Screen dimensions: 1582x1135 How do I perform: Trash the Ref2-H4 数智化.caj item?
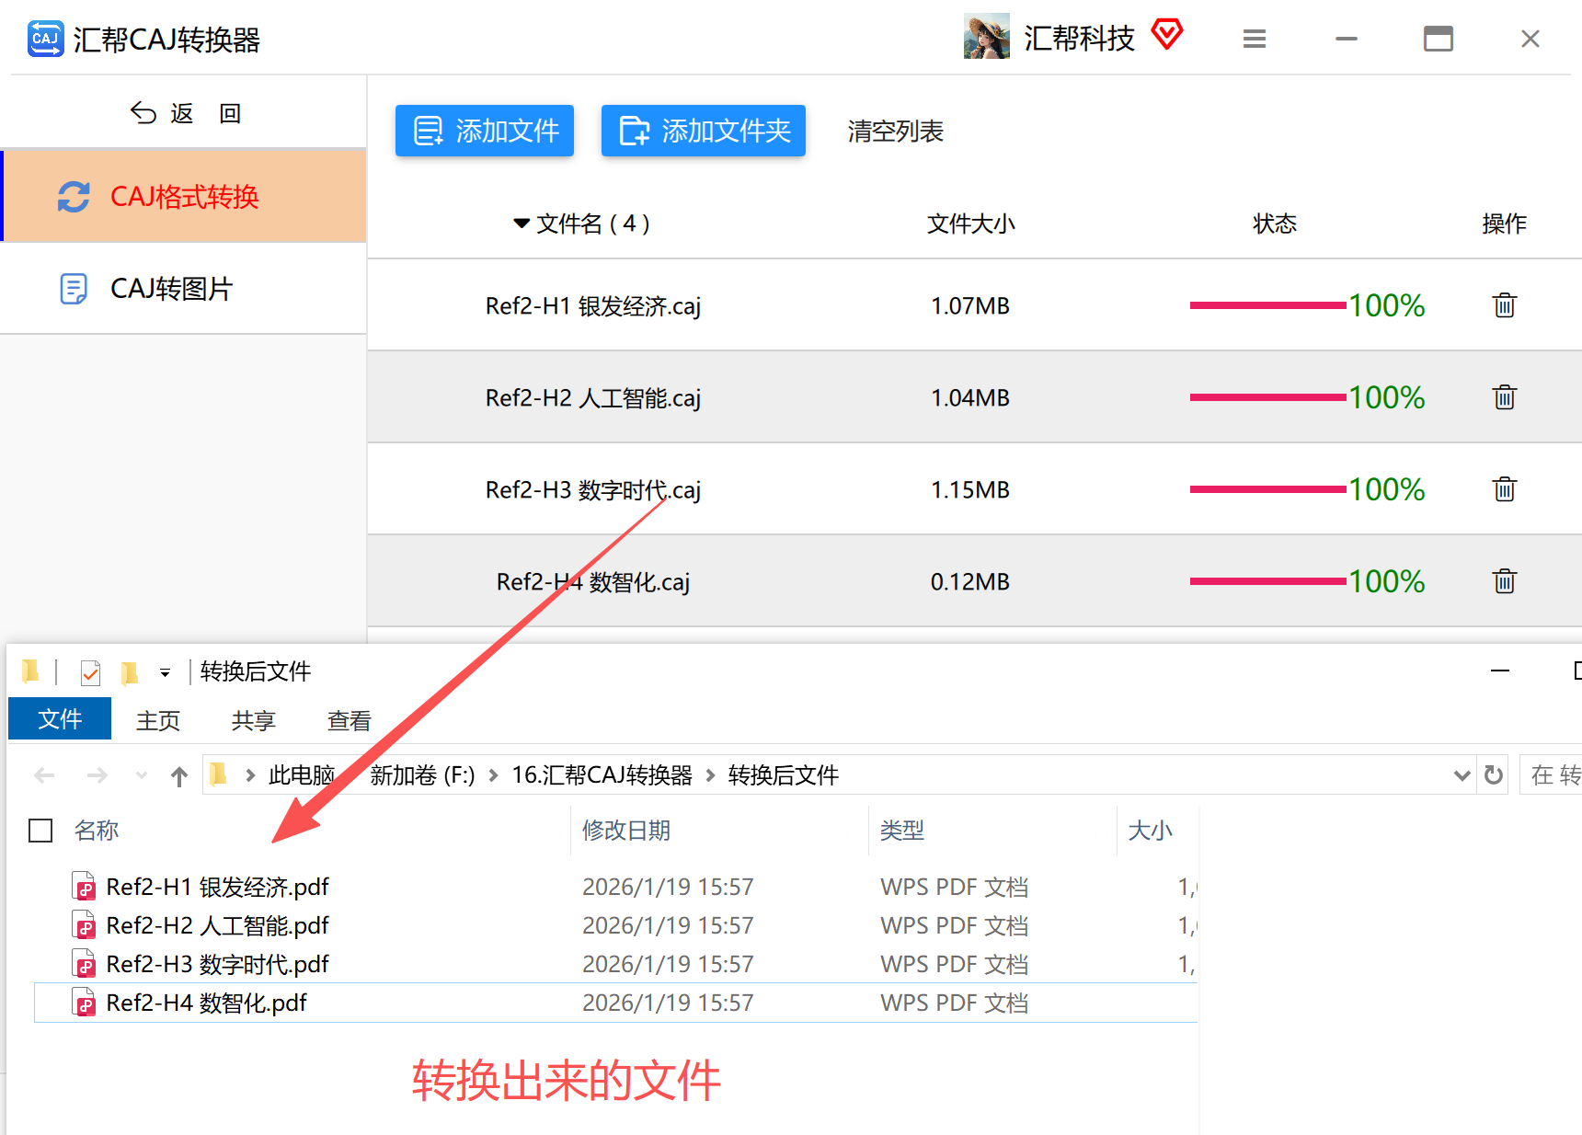coord(1505,580)
